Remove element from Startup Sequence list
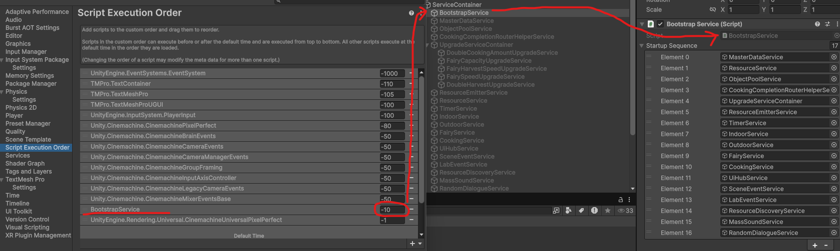 [x=826, y=245]
